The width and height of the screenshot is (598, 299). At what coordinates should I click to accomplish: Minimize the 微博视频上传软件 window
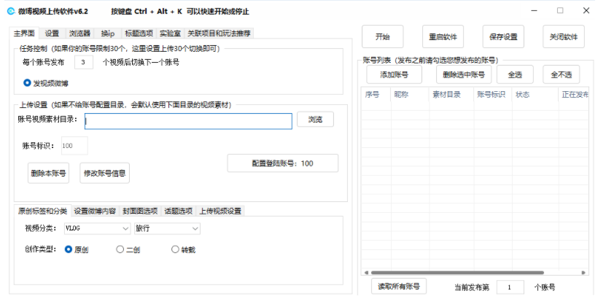coord(535,11)
